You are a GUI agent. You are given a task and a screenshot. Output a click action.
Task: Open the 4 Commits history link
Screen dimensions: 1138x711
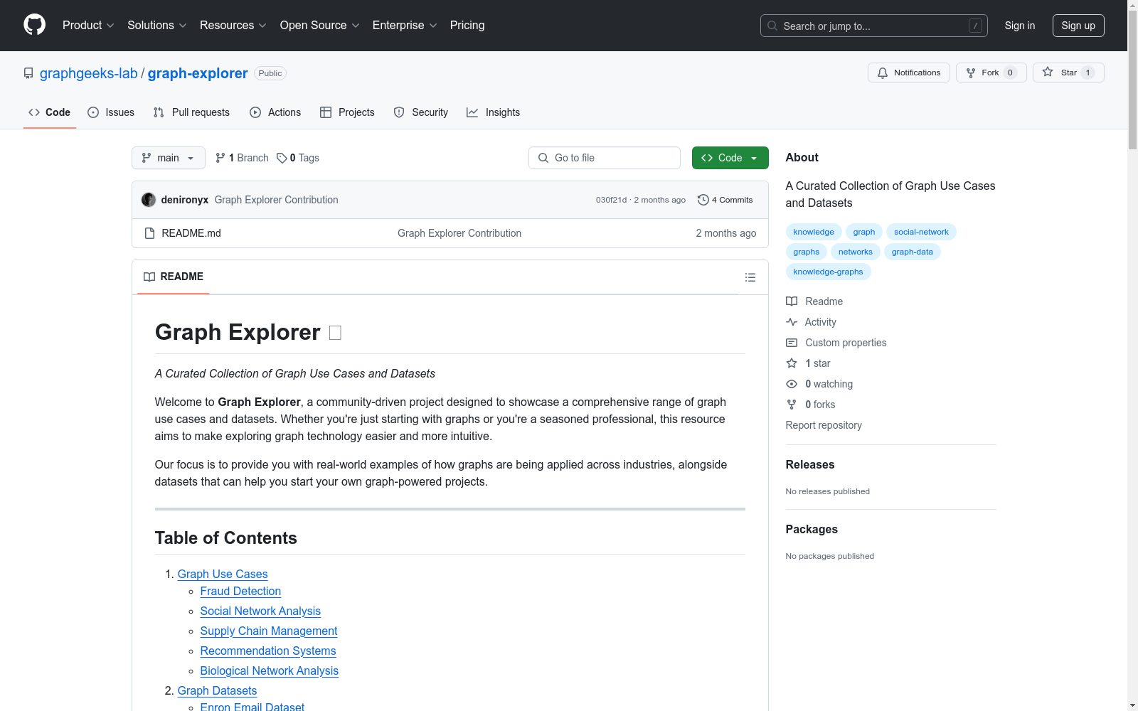coord(725,200)
